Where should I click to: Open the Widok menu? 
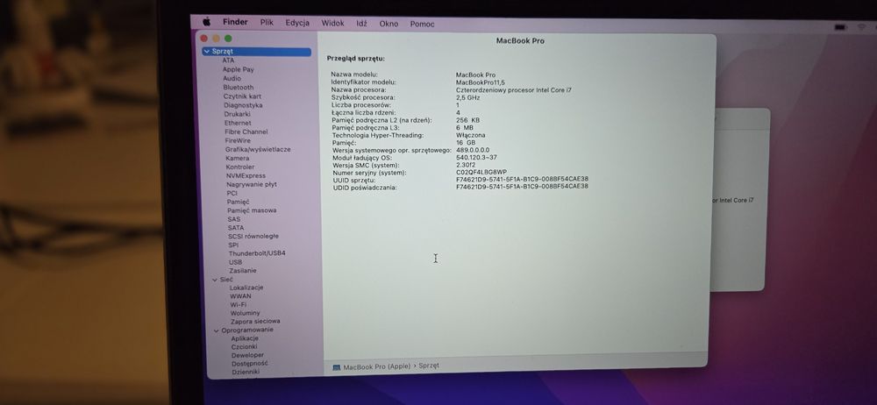332,24
